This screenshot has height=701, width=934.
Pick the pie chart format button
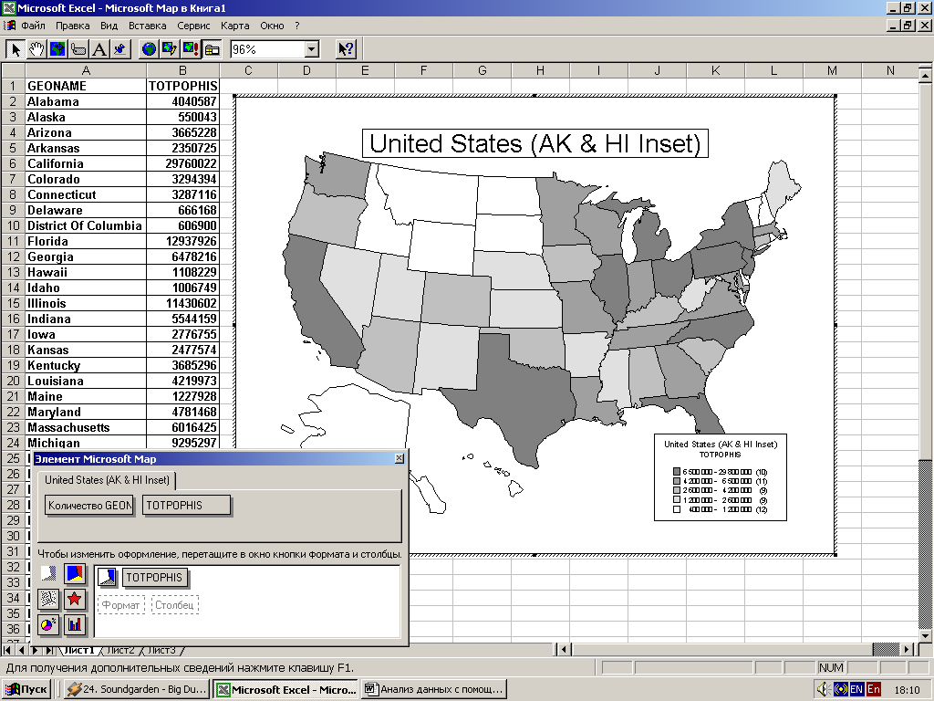[x=48, y=624]
